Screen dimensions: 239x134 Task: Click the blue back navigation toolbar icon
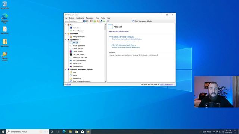tap(84, 21)
